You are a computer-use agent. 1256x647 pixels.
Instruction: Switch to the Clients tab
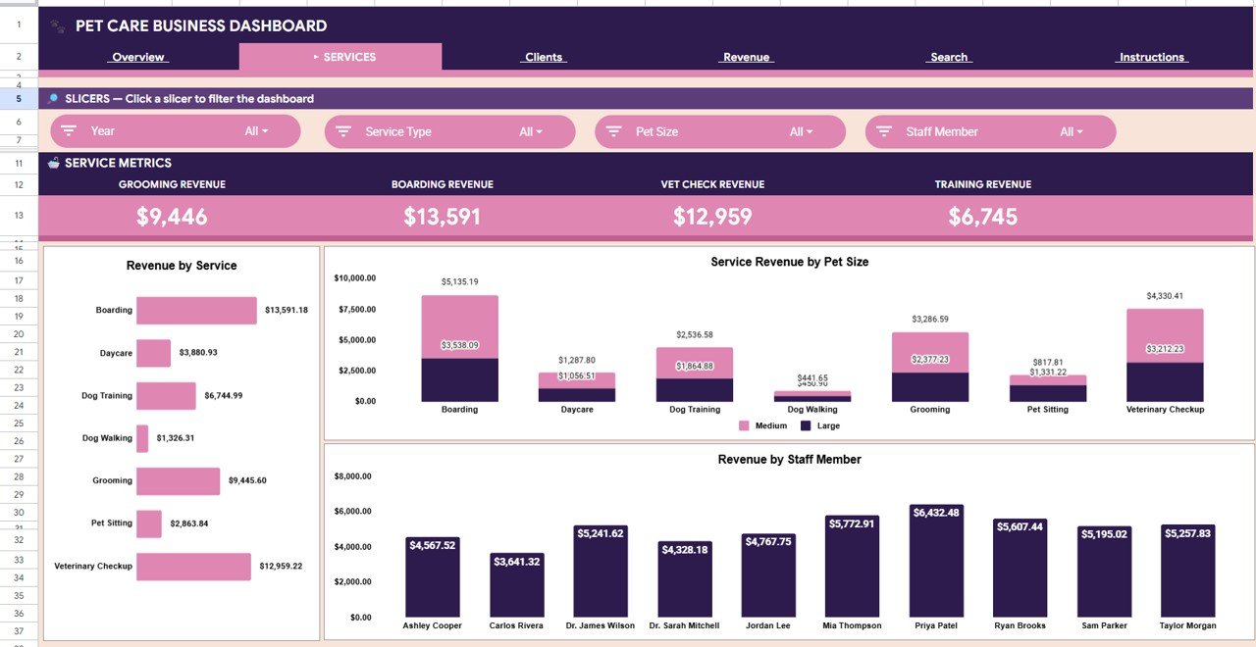pyautogui.click(x=543, y=57)
